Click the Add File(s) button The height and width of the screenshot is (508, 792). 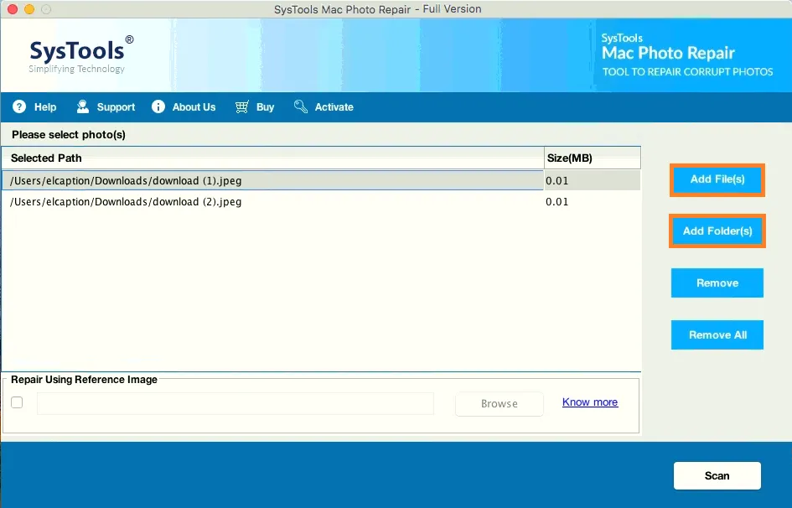(x=717, y=179)
